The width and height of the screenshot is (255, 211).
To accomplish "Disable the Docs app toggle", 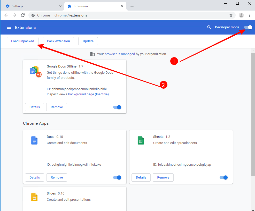I will click(x=117, y=178).
